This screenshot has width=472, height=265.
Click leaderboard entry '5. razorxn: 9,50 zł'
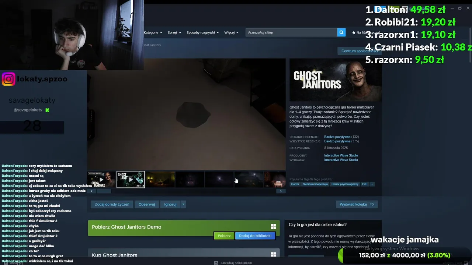(405, 60)
